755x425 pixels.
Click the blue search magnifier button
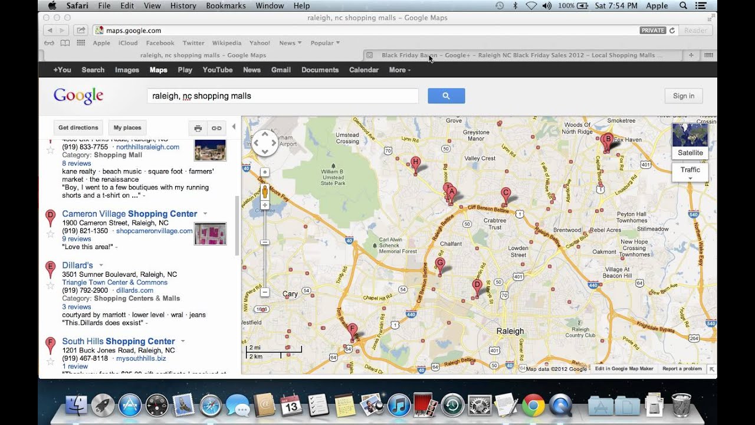446,96
